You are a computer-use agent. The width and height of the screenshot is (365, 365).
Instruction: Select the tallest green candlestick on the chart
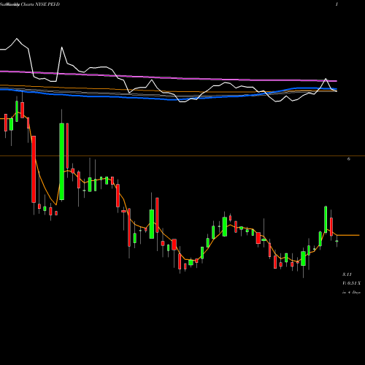coord(62,161)
